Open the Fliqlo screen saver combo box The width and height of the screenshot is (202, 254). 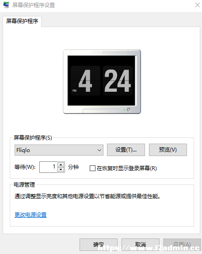click(59, 150)
